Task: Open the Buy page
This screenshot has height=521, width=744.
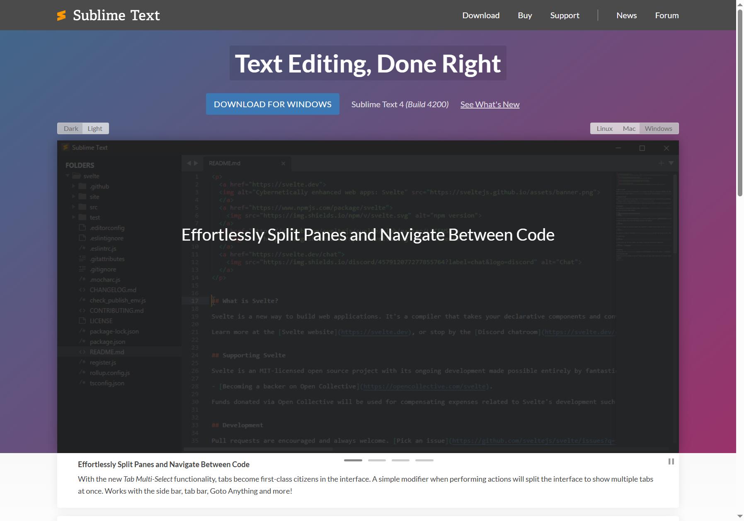Action: pyautogui.click(x=525, y=15)
